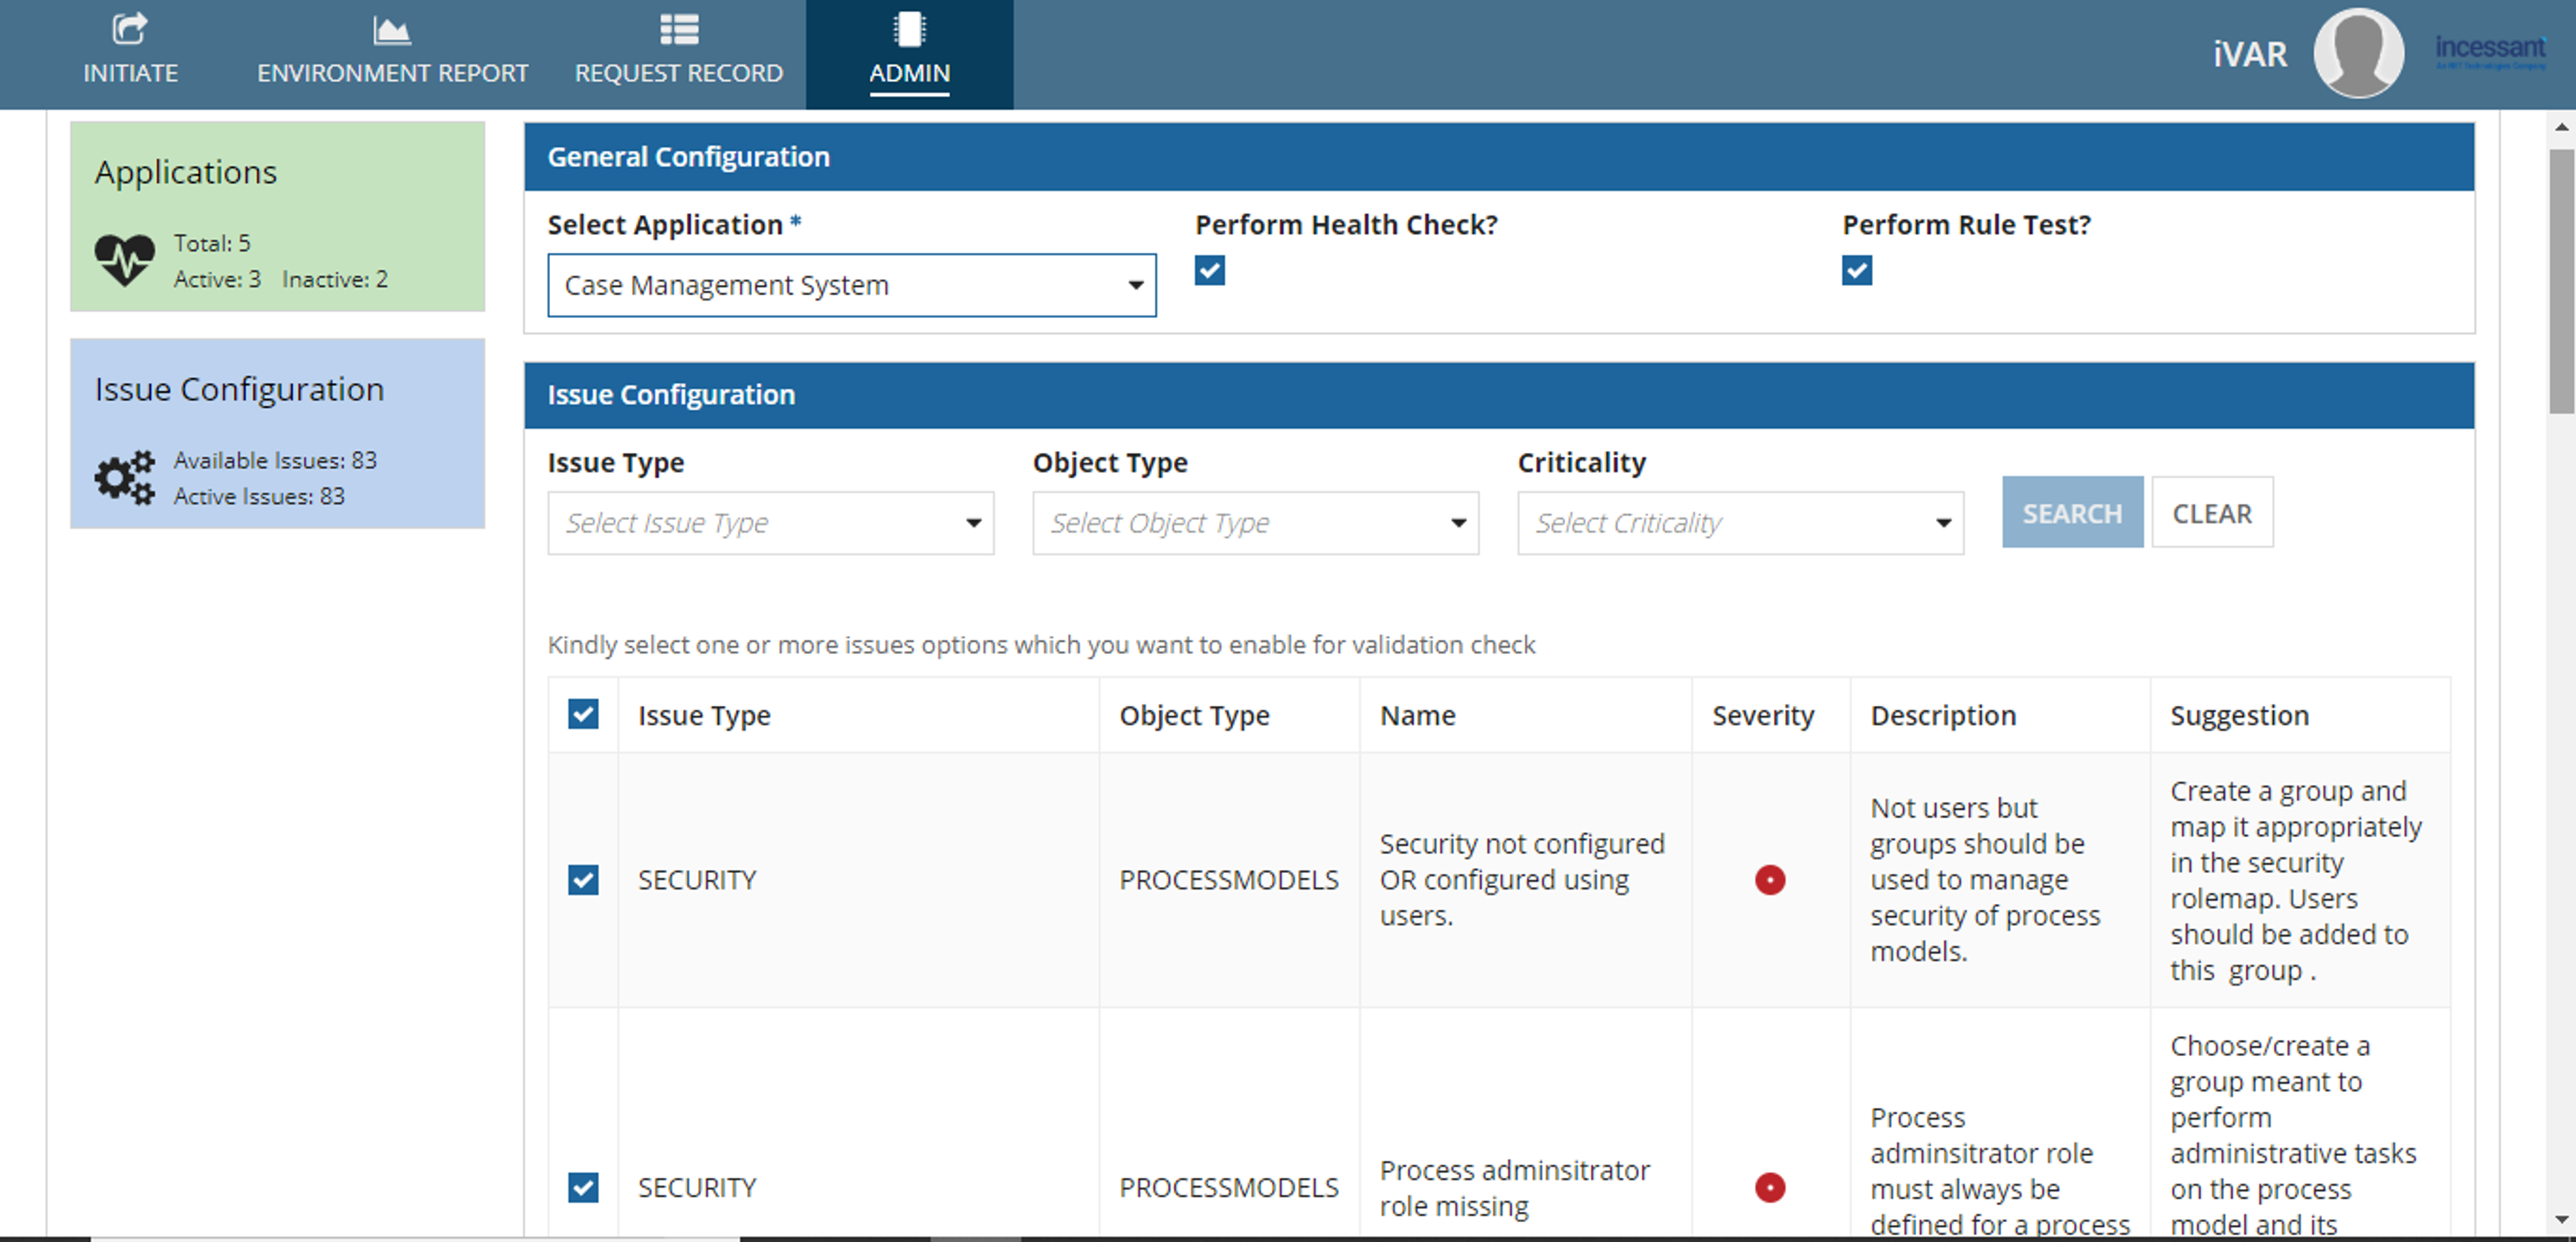2576x1242 pixels.
Task: Click the red severity dot for Security not configured
Action: (x=1769, y=879)
